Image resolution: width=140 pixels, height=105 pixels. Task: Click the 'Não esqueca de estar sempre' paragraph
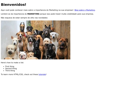click(x=24, y=18)
